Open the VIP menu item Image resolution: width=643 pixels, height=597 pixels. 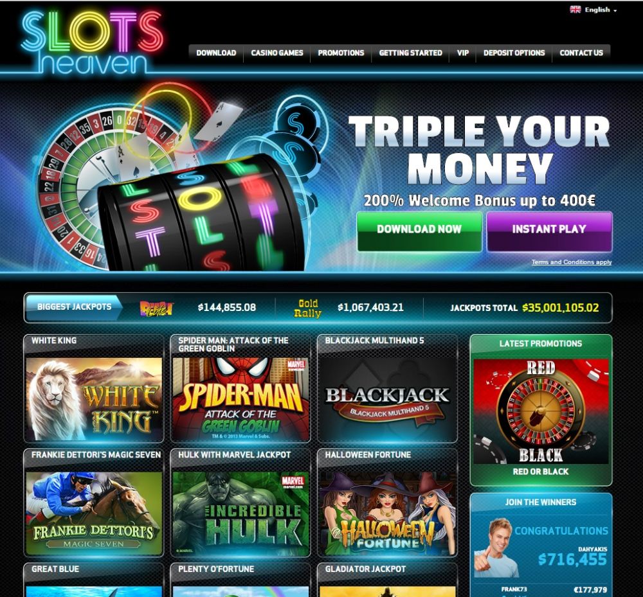pyautogui.click(x=462, y=53)
